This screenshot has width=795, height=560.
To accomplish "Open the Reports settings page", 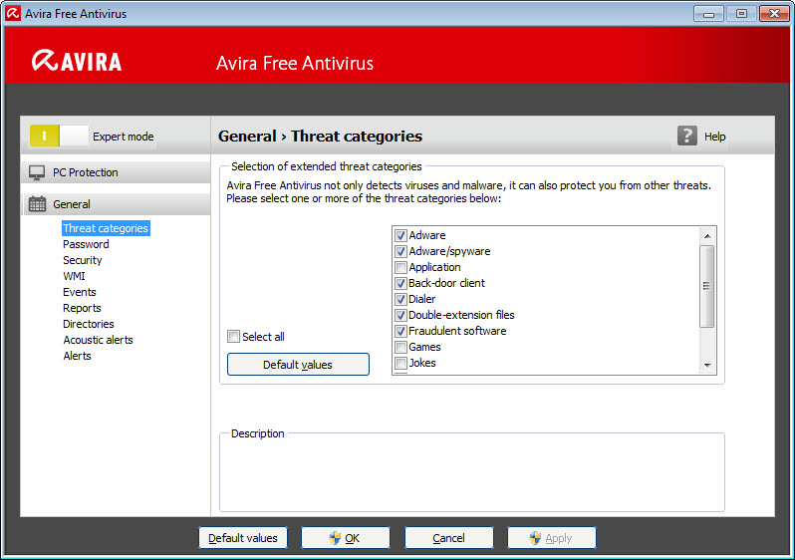I will click(x=82, y=308).
